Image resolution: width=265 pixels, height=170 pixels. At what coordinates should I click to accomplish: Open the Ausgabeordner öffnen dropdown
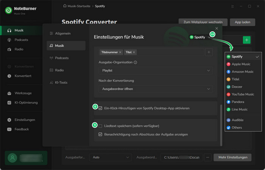(x=156, y=89)
